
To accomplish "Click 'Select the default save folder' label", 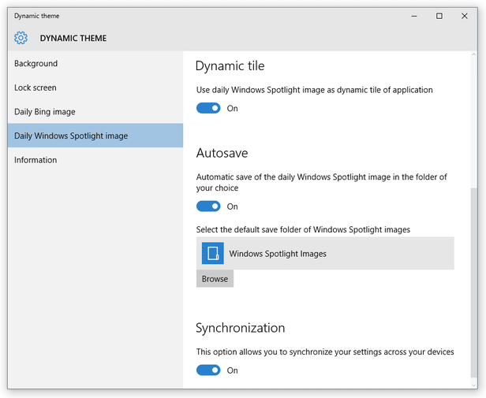I will (303, 229).
